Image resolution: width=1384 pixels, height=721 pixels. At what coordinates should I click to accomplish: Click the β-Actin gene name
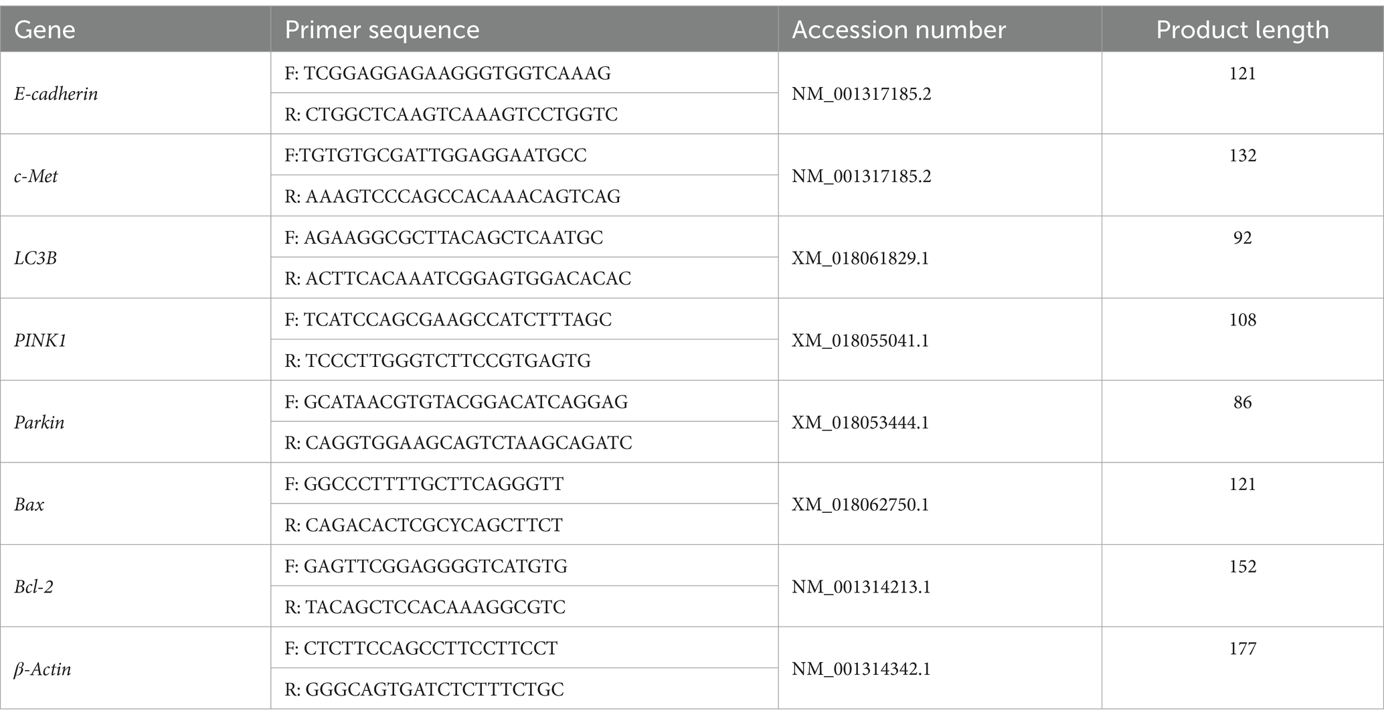click(x=43, y=669)
